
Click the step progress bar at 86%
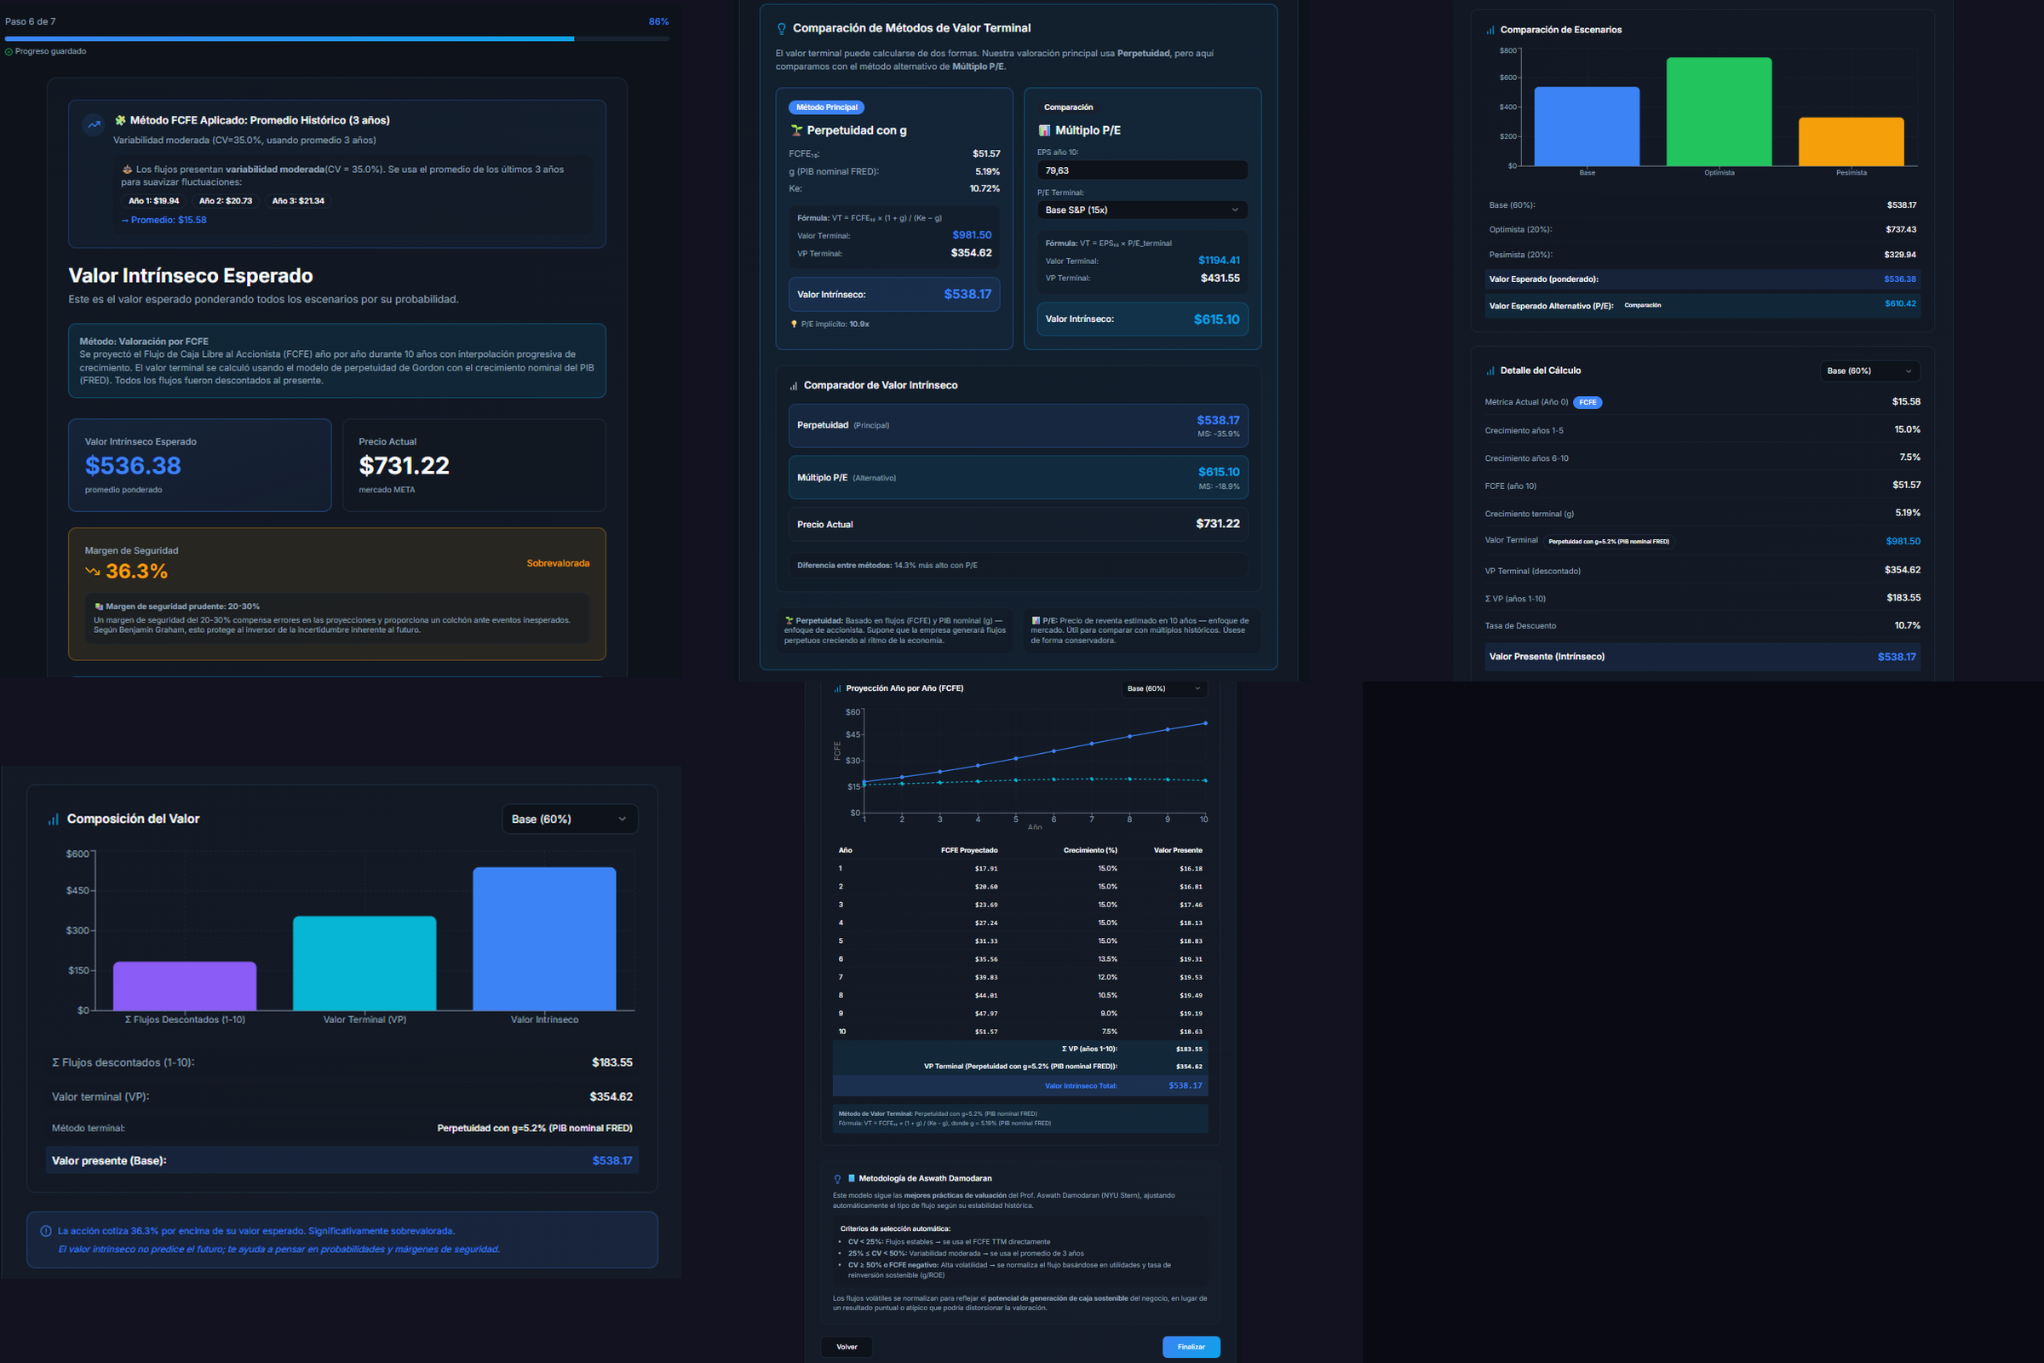(336, 39)
